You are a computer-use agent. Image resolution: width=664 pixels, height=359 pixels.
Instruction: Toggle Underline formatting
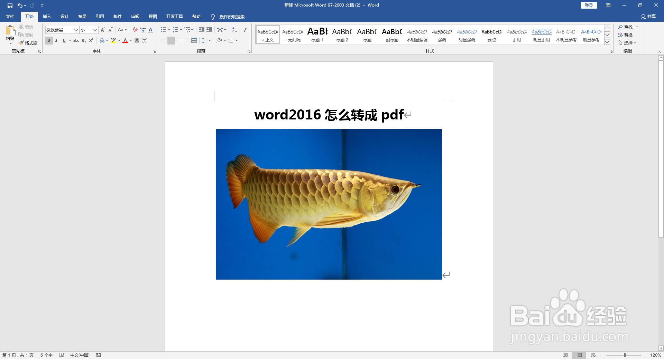[64, 40]
